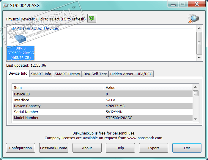Screen dimensions: 208x160
Task: Go to the Disk Self Test tab
Action: pyautogui.click(x=95, y=74)
